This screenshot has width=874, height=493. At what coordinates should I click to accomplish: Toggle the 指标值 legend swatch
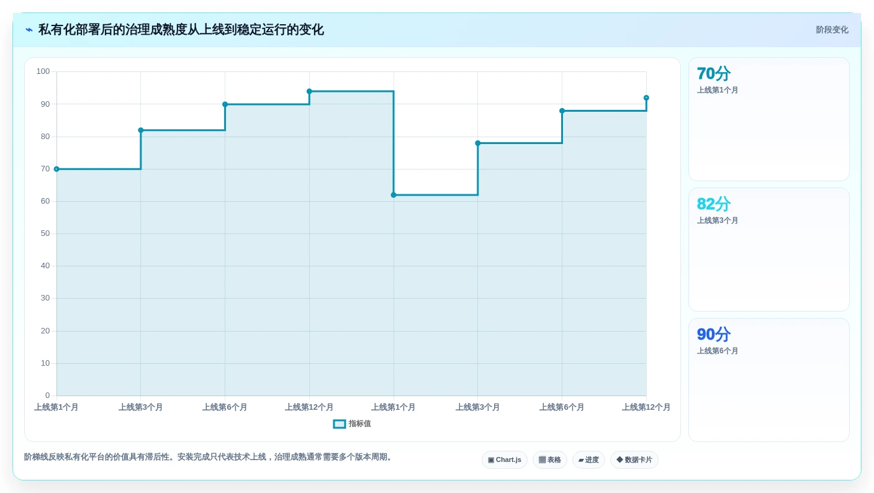(x=340, y=424)
